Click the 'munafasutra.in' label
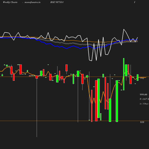Image resolution: width=149 pixels, height=149 pixels. pyautogui.click(x=32, y=2)
